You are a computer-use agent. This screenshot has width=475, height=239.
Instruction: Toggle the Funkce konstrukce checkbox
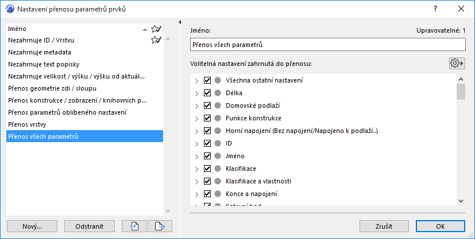point(208,118)
